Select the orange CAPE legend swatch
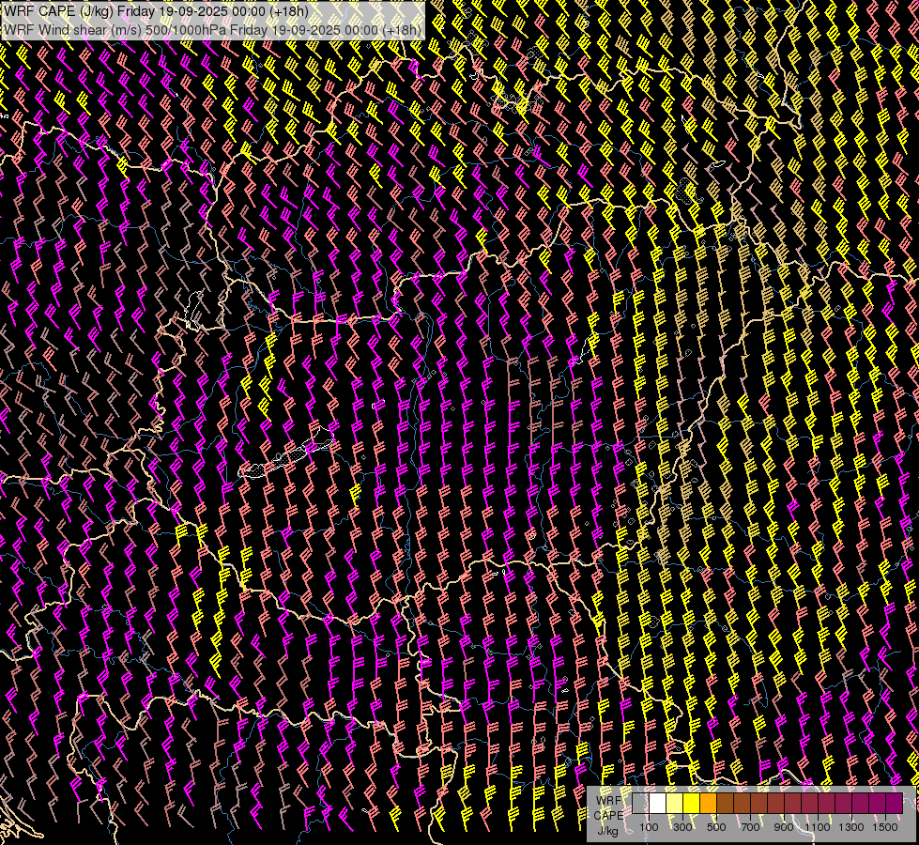This screenshot has height=845, width=919. [708, 803]
